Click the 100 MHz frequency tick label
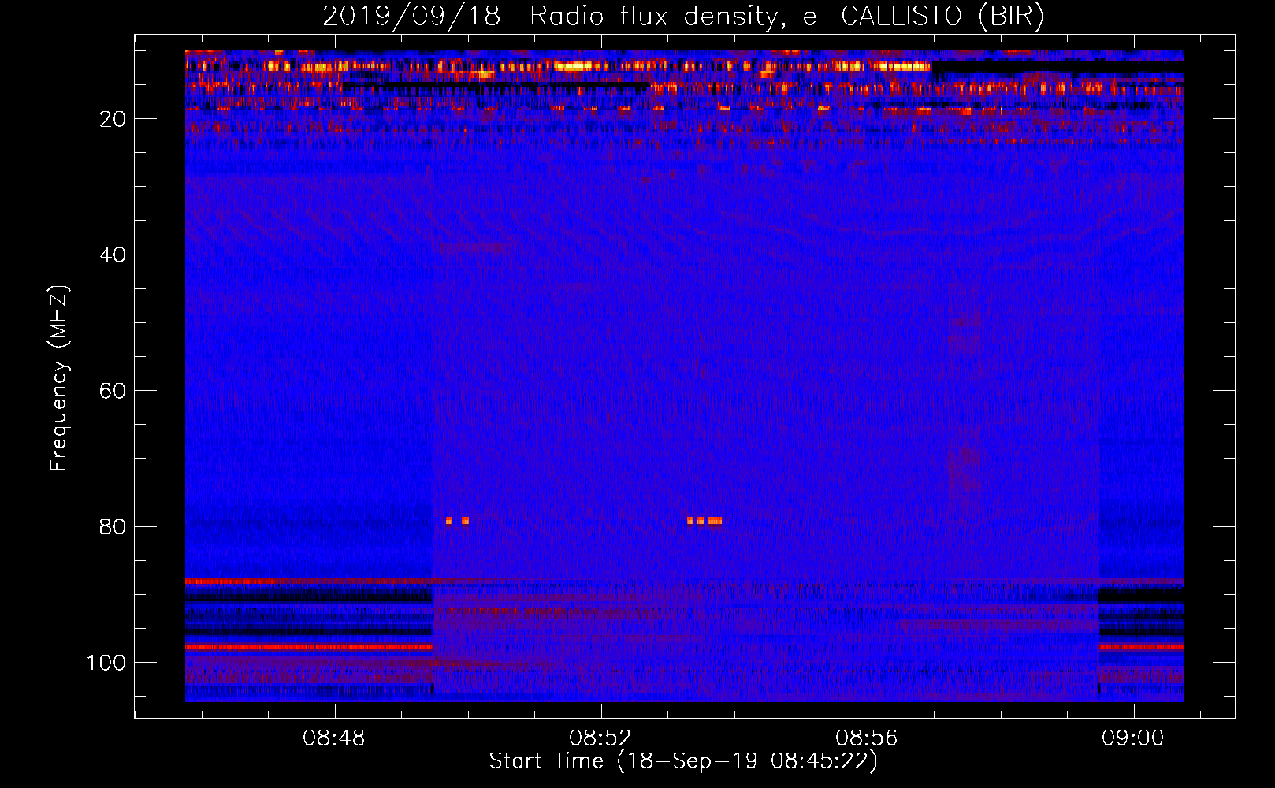This screenshot has width=1275, height=788. pyautogui.click(x=106, y=663)
